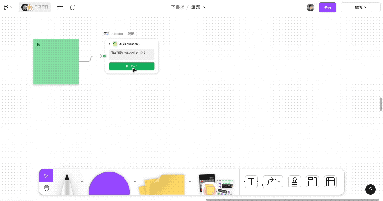Screen dimensions: 383x201
Task: Select the table tool
Action: click(x=330, y=182)
